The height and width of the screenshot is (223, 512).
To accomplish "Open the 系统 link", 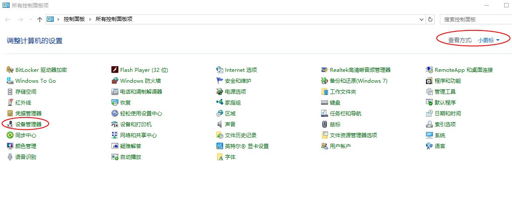I will (x=440, y=135).
